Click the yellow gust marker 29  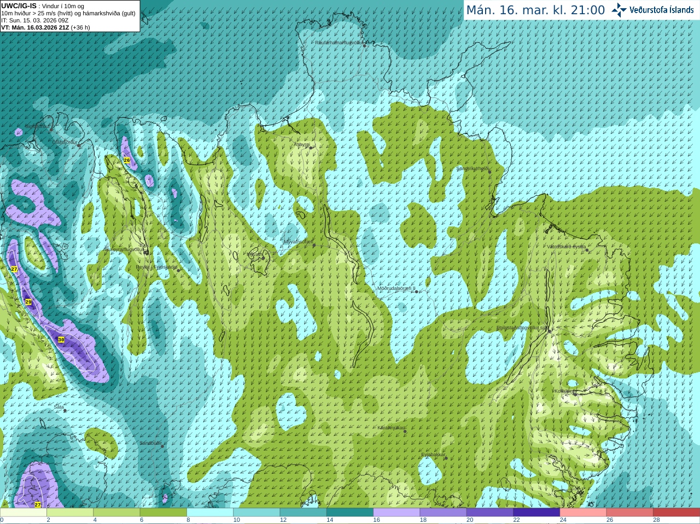28,302
